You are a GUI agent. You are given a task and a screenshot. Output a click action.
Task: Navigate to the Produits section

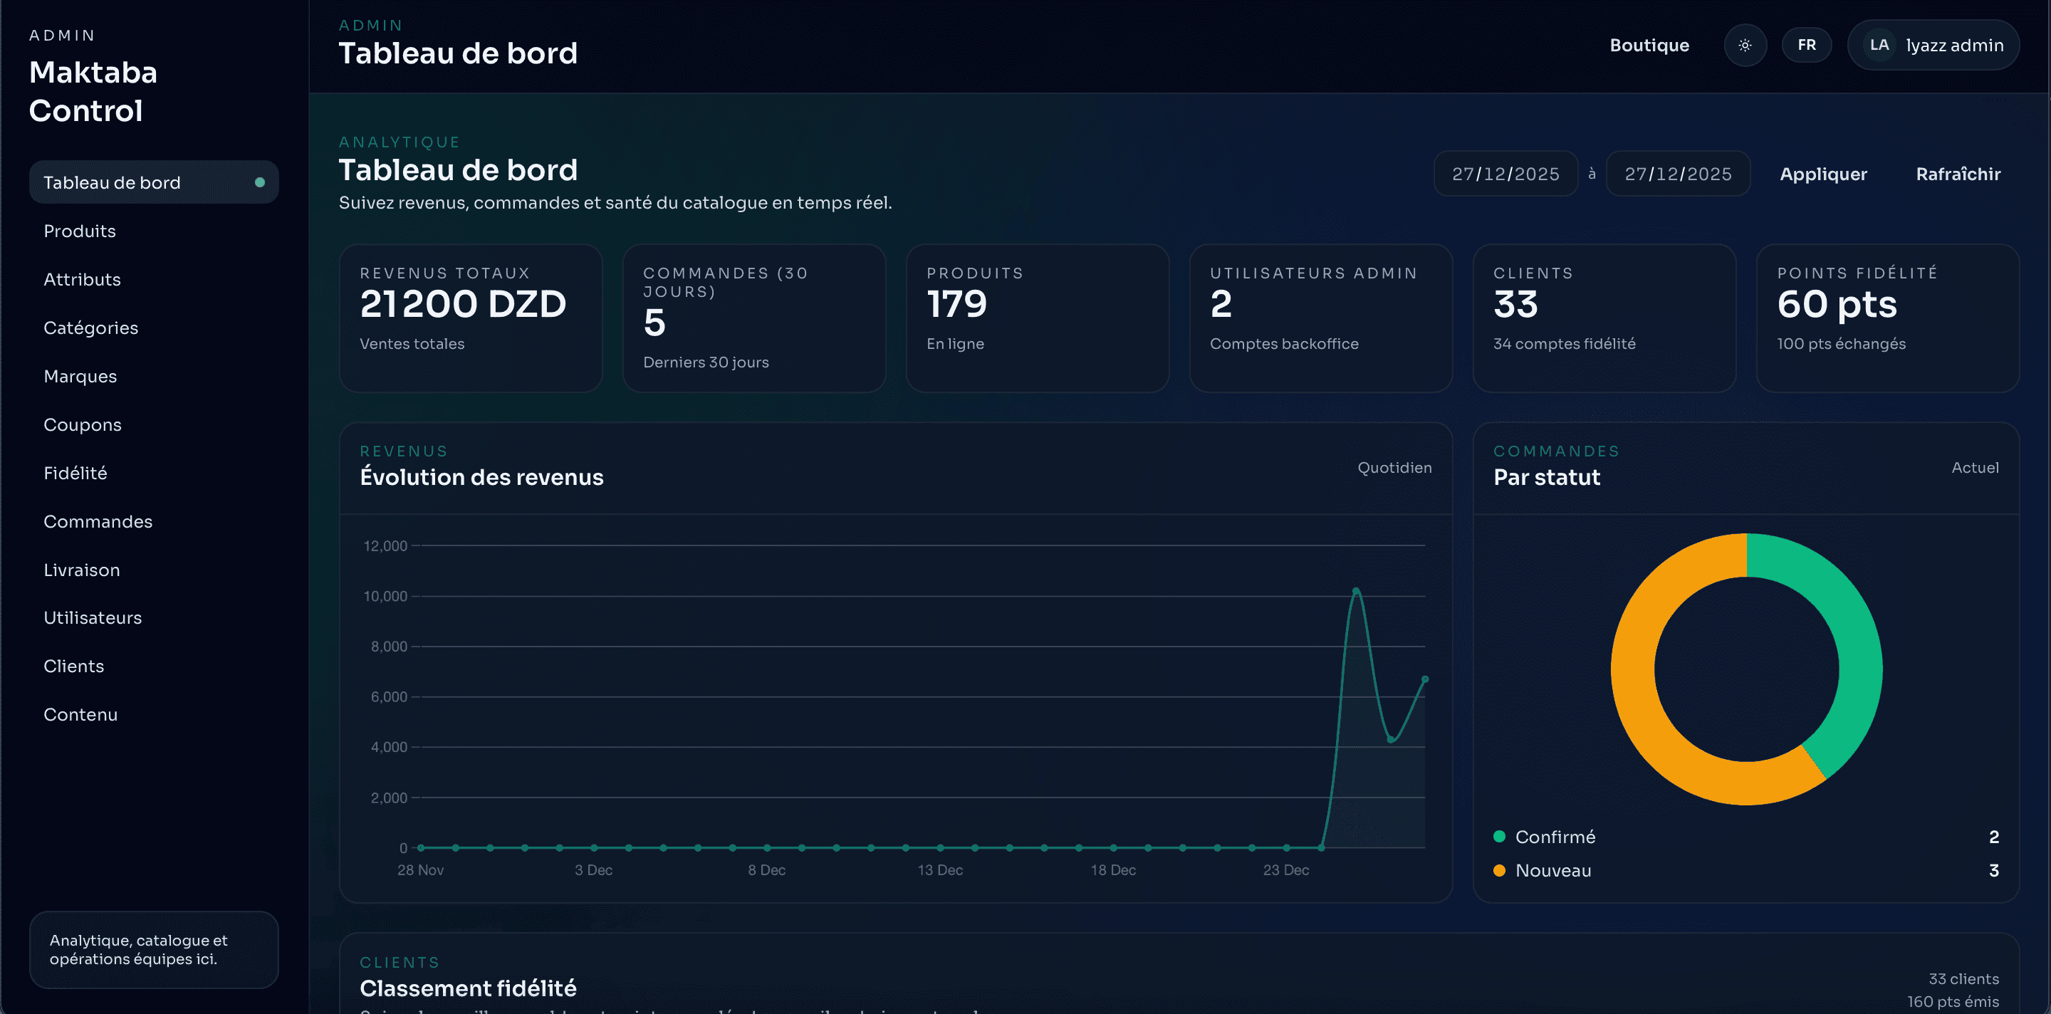click(79, 231)
